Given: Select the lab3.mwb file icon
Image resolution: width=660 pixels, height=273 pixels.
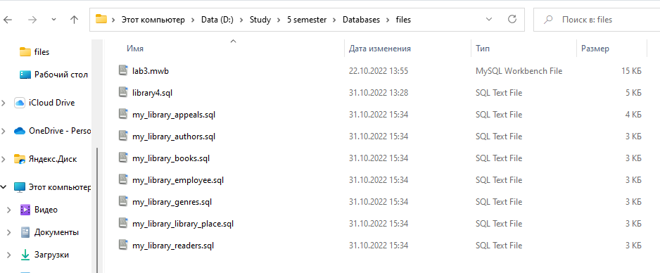Looking at the screenshot, I should 123,70.
